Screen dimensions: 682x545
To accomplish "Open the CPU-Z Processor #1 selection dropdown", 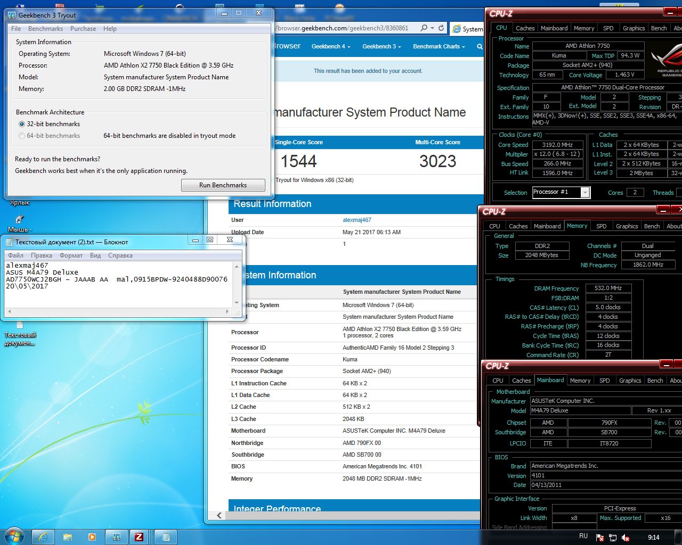I will (585, 192).
